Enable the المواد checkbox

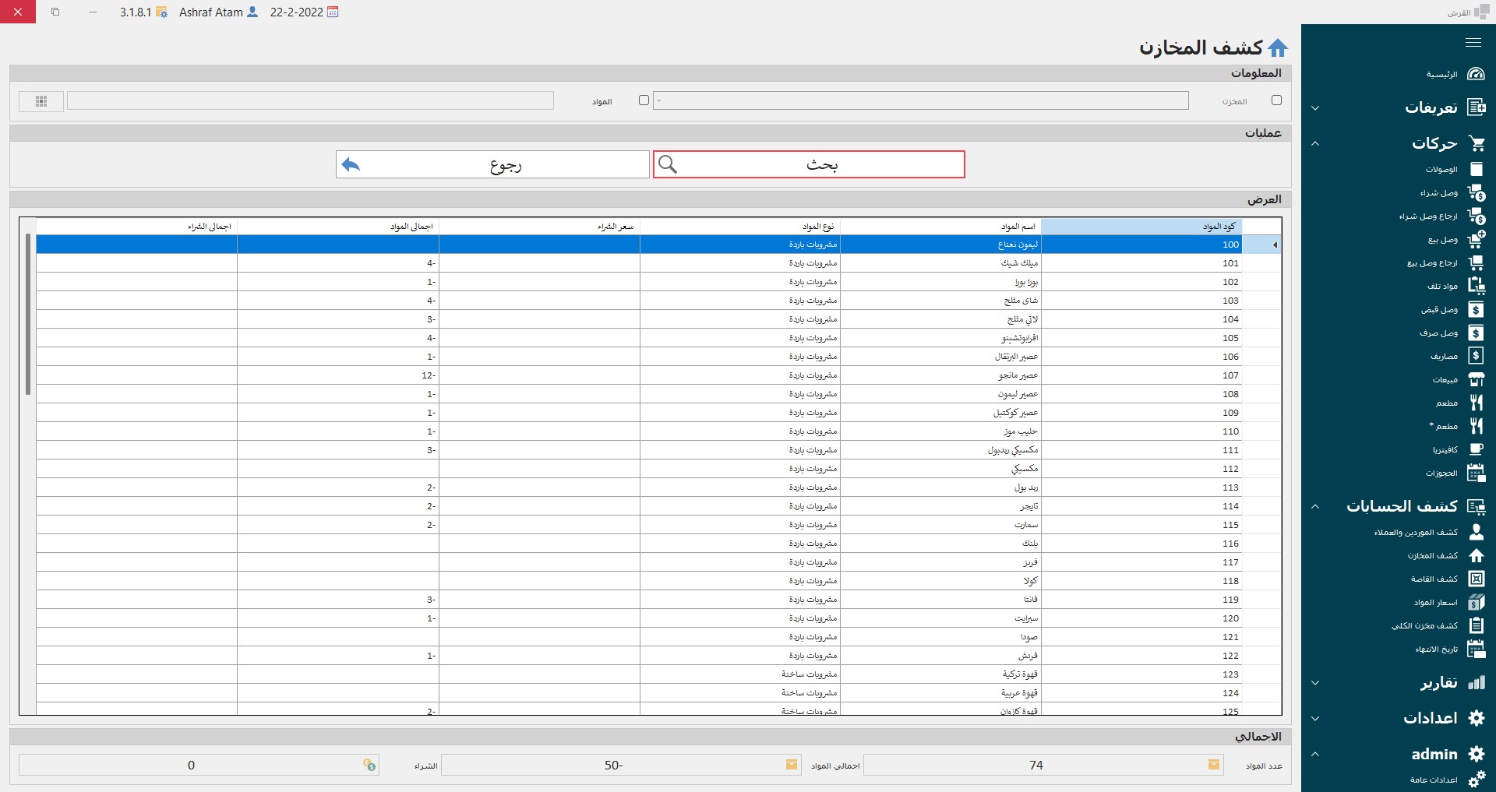644,100
